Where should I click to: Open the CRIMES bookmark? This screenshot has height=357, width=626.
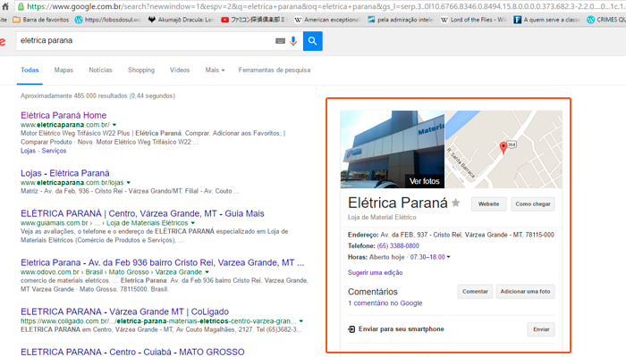(x=606, y=20)
